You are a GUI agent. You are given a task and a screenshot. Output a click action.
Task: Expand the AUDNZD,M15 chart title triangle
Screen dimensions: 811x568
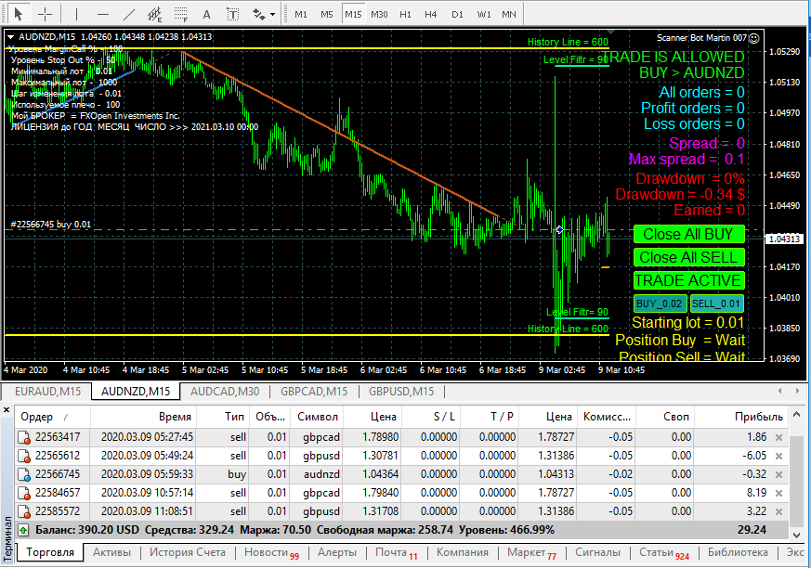click(x=10, y=37)
